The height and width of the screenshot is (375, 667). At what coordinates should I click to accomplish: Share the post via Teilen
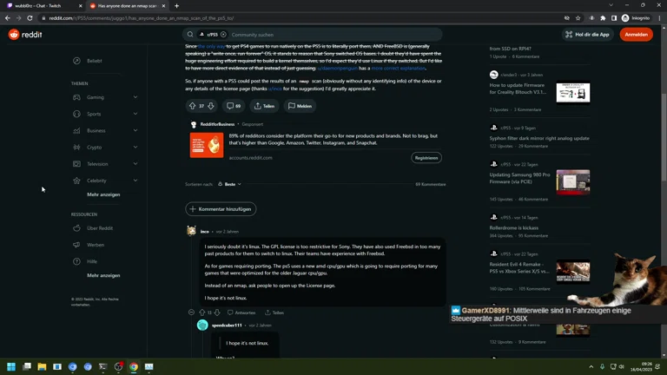[x=264, y=106]
